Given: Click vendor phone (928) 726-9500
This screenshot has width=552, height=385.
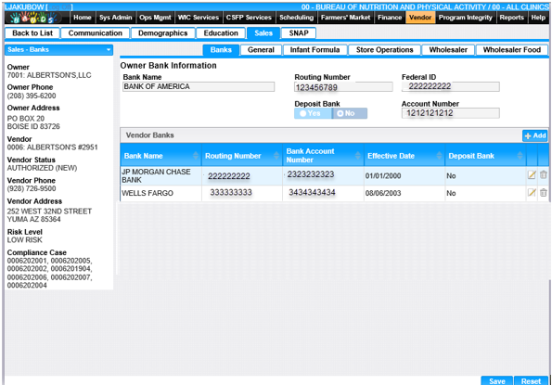Looking at the screenshot, I should tap(32, 188).
